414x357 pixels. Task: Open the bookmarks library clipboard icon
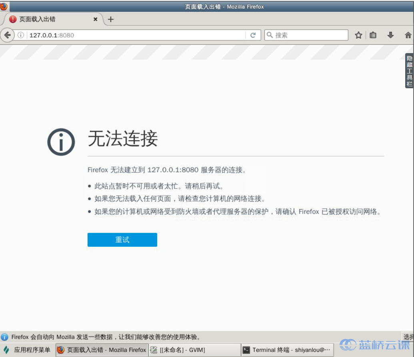373,35
